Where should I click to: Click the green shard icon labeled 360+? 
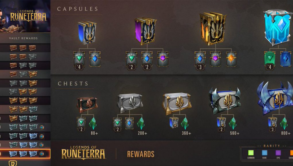coord(185,123)
